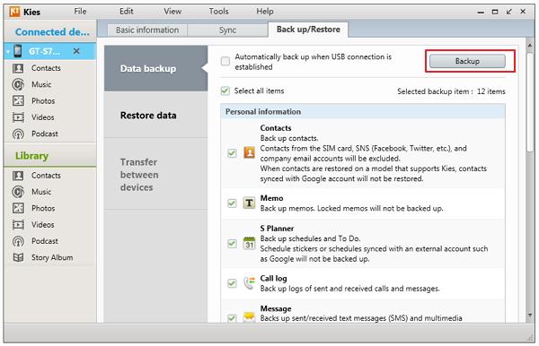Viewport: 539px width, 346px height.
Task: Toggle Select all items checkbox
Action: 225,91
